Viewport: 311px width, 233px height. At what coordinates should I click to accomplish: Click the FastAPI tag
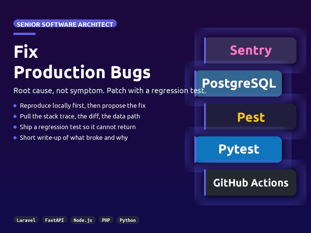click(x=54, y=220)
